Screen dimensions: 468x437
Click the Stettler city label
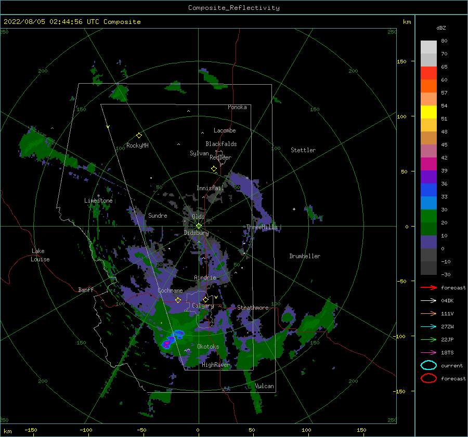coord(303,150)
